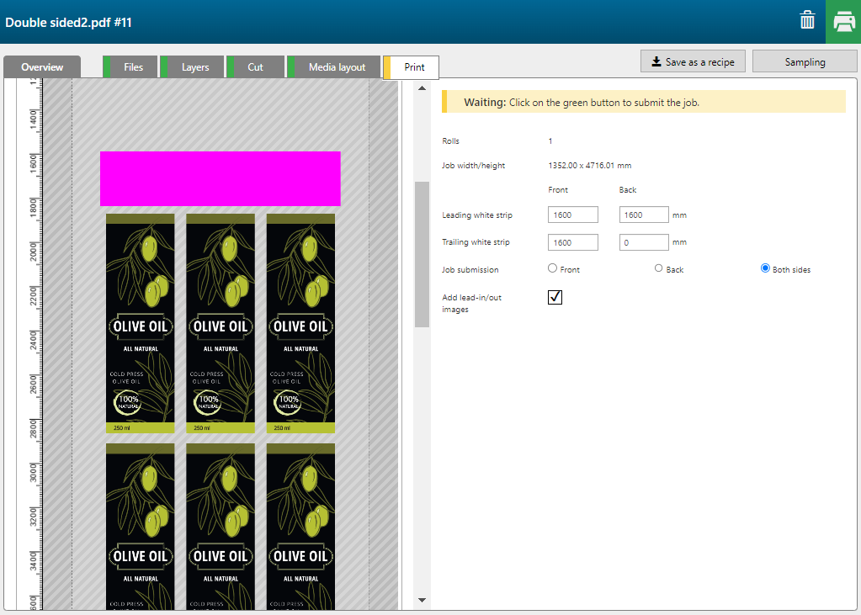The width and height of the screenshot is (861, 615).
Task: Switch to the Files tab
Action: (x=133, y=67)
